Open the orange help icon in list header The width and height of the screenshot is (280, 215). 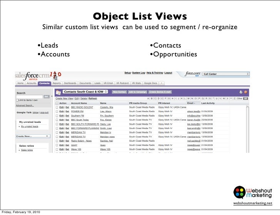(246, 92)
